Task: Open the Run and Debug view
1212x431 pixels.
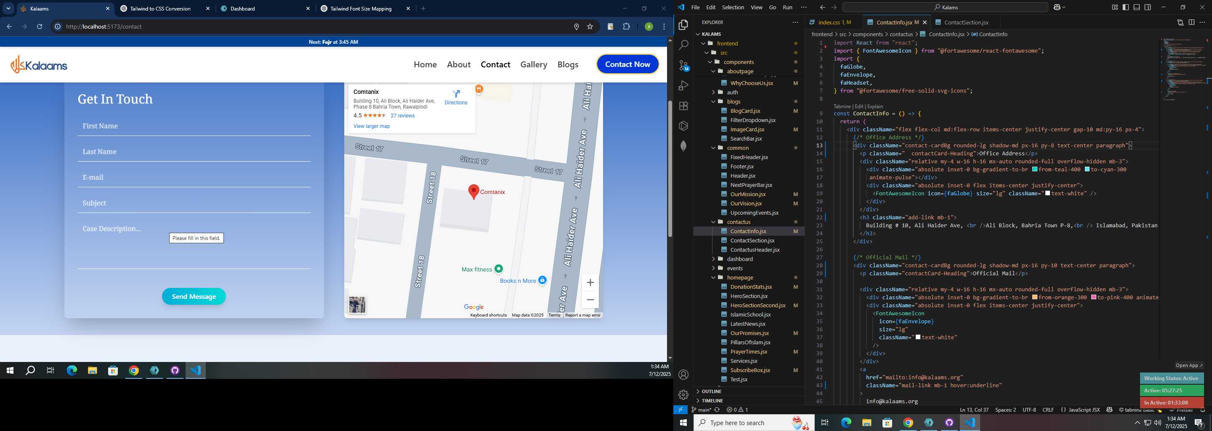Action: coord(683,85)
